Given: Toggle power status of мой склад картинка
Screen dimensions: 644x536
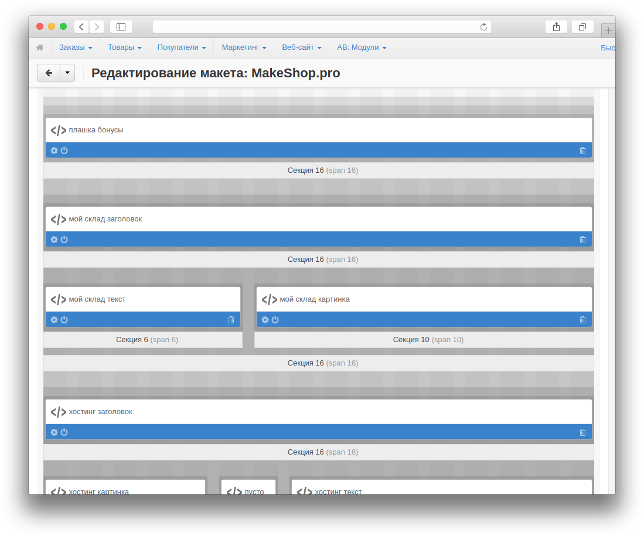Looking at the screenshot, I should pyautogui.click(x=275, y=319).
